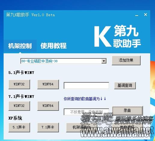Open the 机架调音台 mixer button

[x=82, y=128]
